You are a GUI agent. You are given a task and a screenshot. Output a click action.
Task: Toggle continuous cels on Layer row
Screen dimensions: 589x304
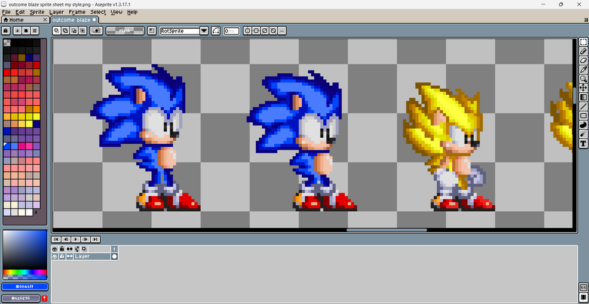click(69, 256)
